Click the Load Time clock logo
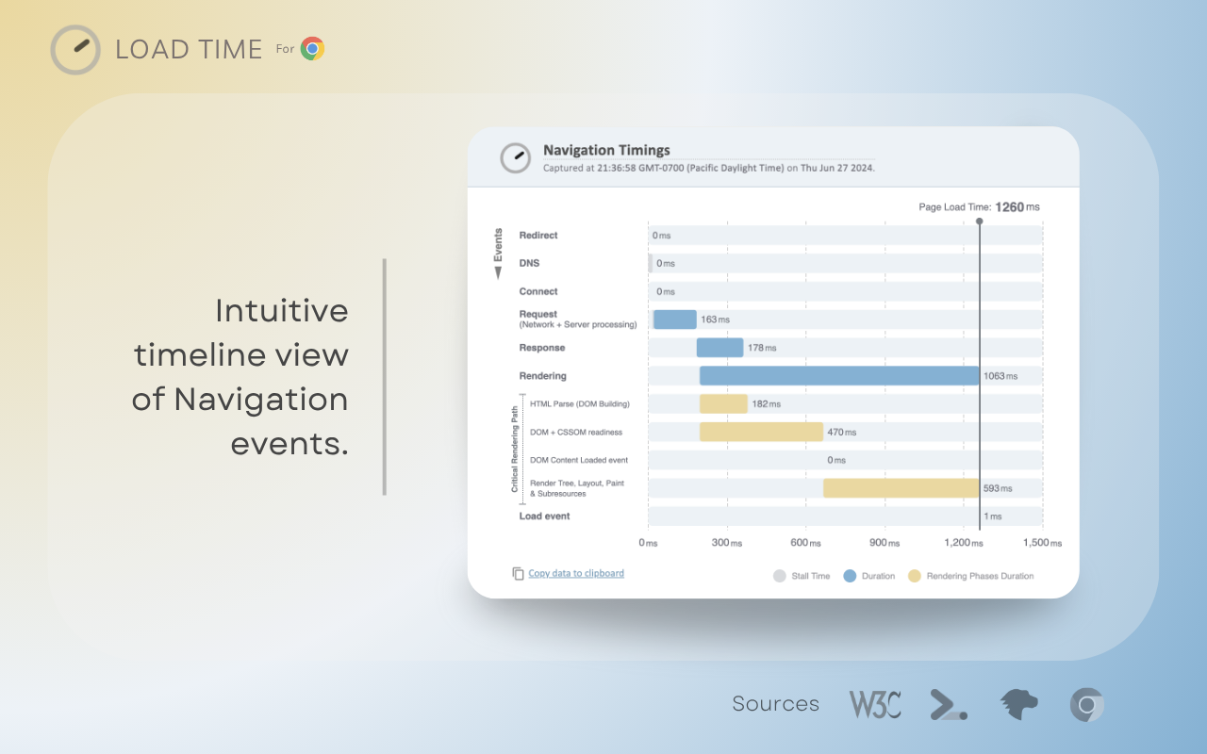 [75, 50]
